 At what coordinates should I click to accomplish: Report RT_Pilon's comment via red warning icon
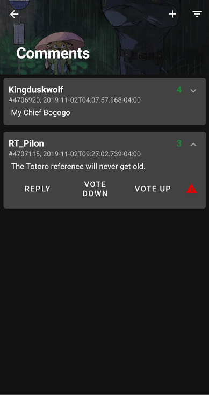point(191,189)
